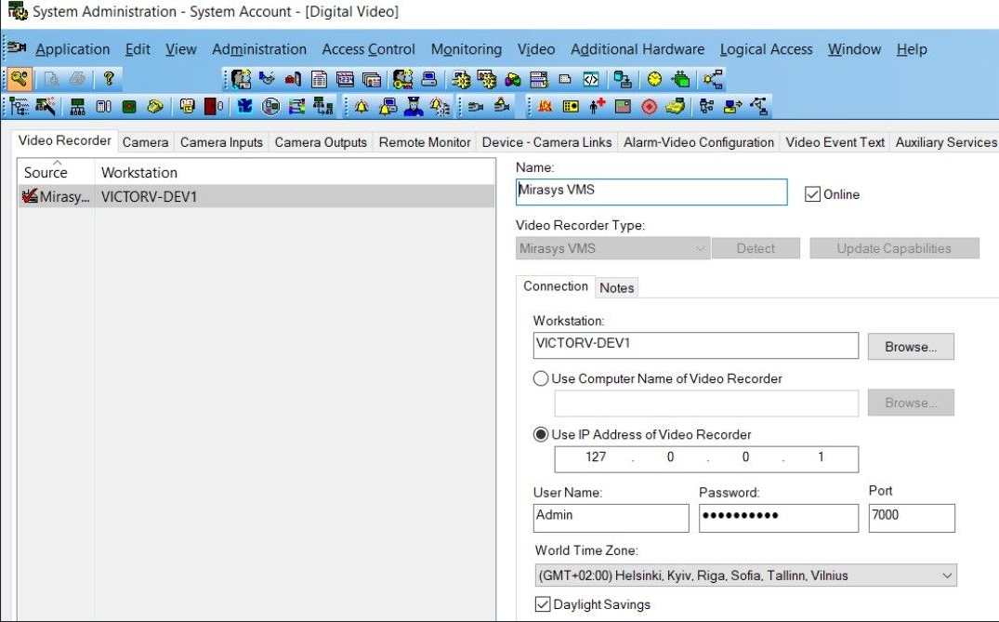The image size is (999, 622).
Task: Toggle the Online checkbox
Action: (x=813, y=194)
